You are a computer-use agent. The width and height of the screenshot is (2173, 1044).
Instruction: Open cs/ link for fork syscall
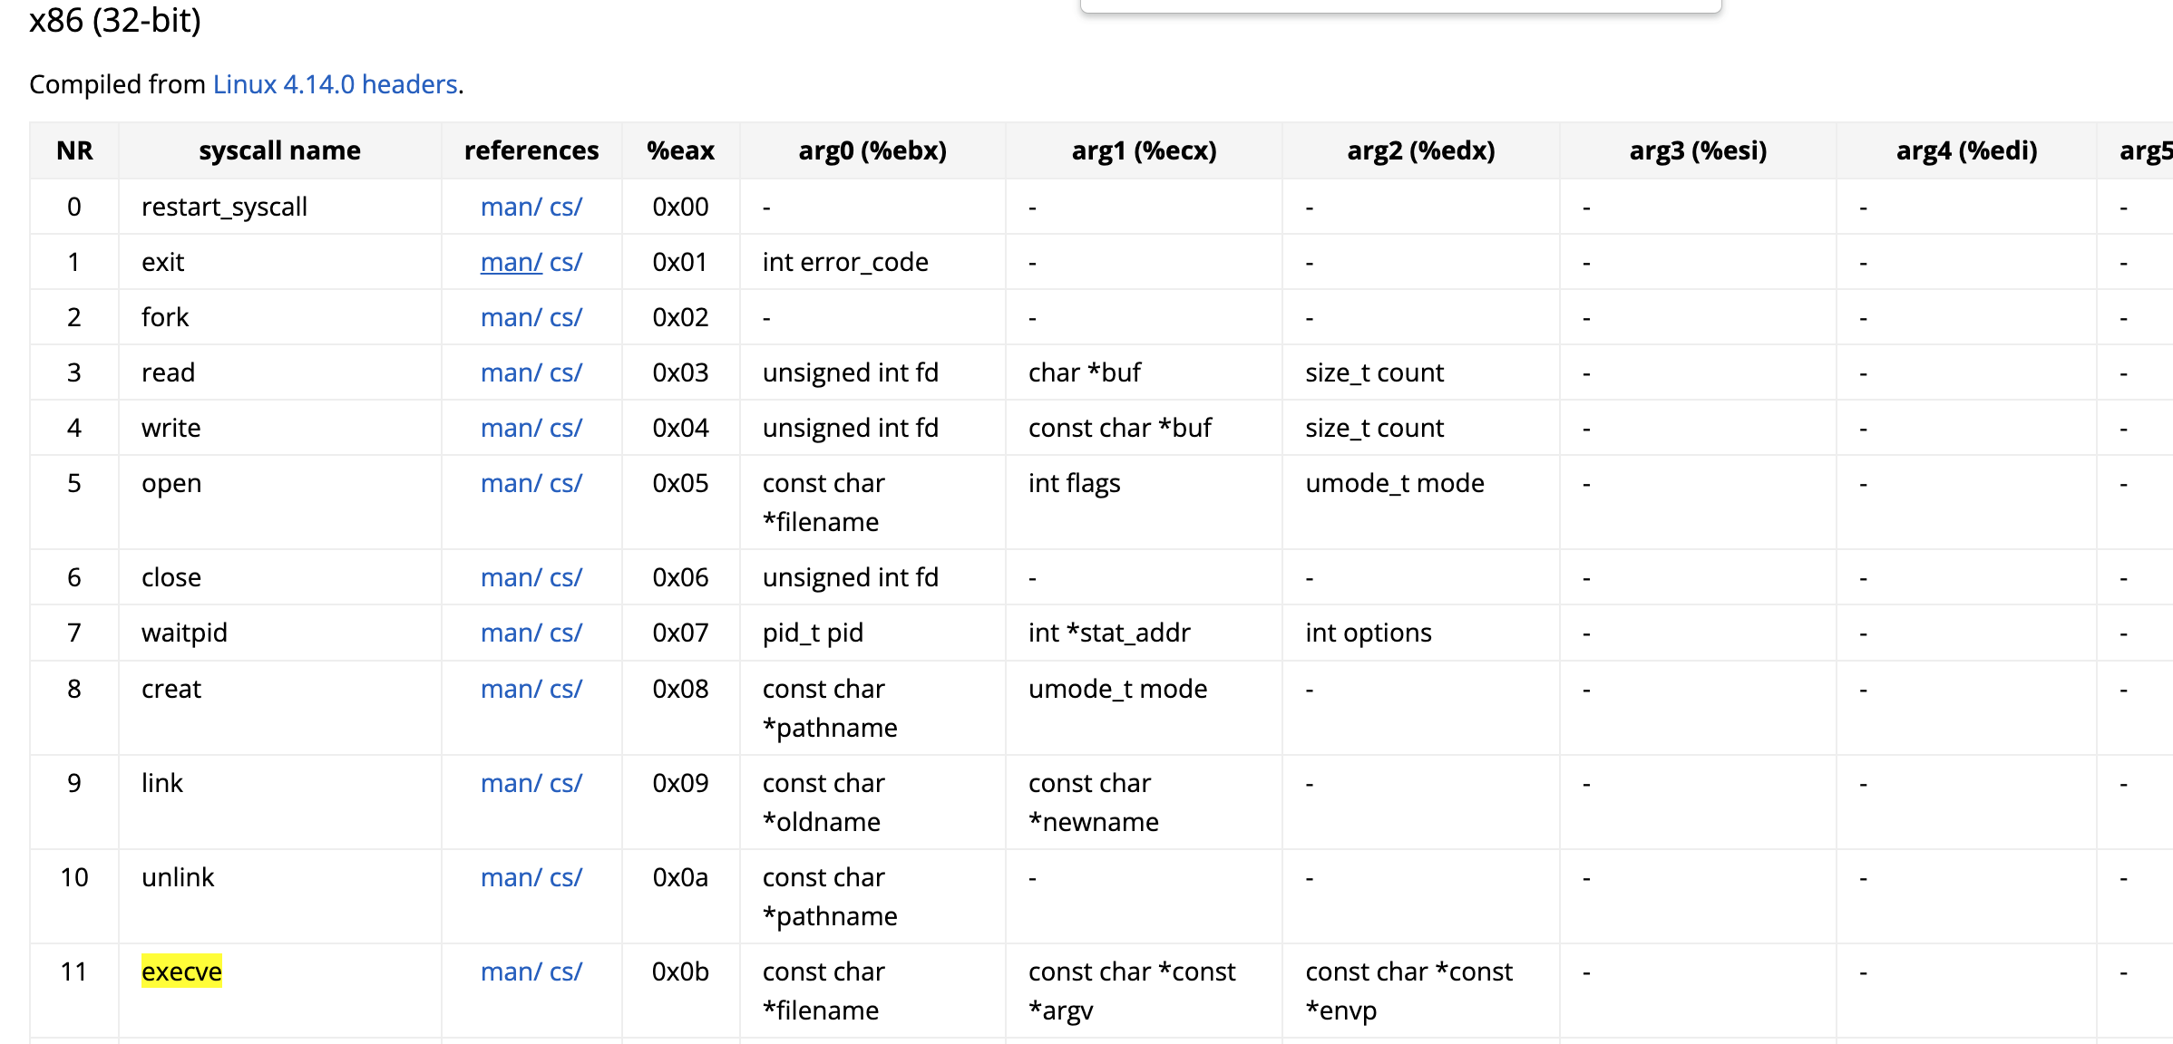tap(566, 317)
